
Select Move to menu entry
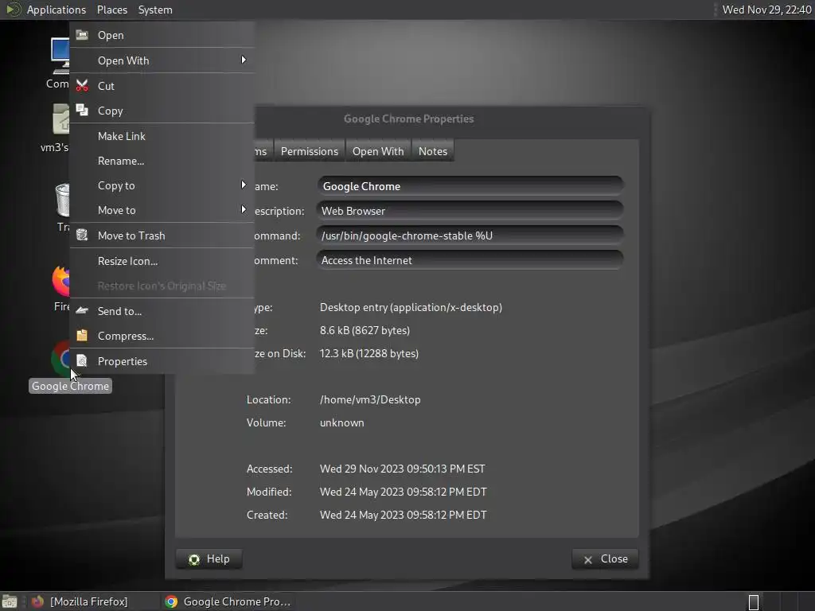coord(162,210)
